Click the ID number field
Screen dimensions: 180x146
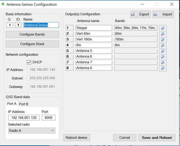(x=18, y=25)
